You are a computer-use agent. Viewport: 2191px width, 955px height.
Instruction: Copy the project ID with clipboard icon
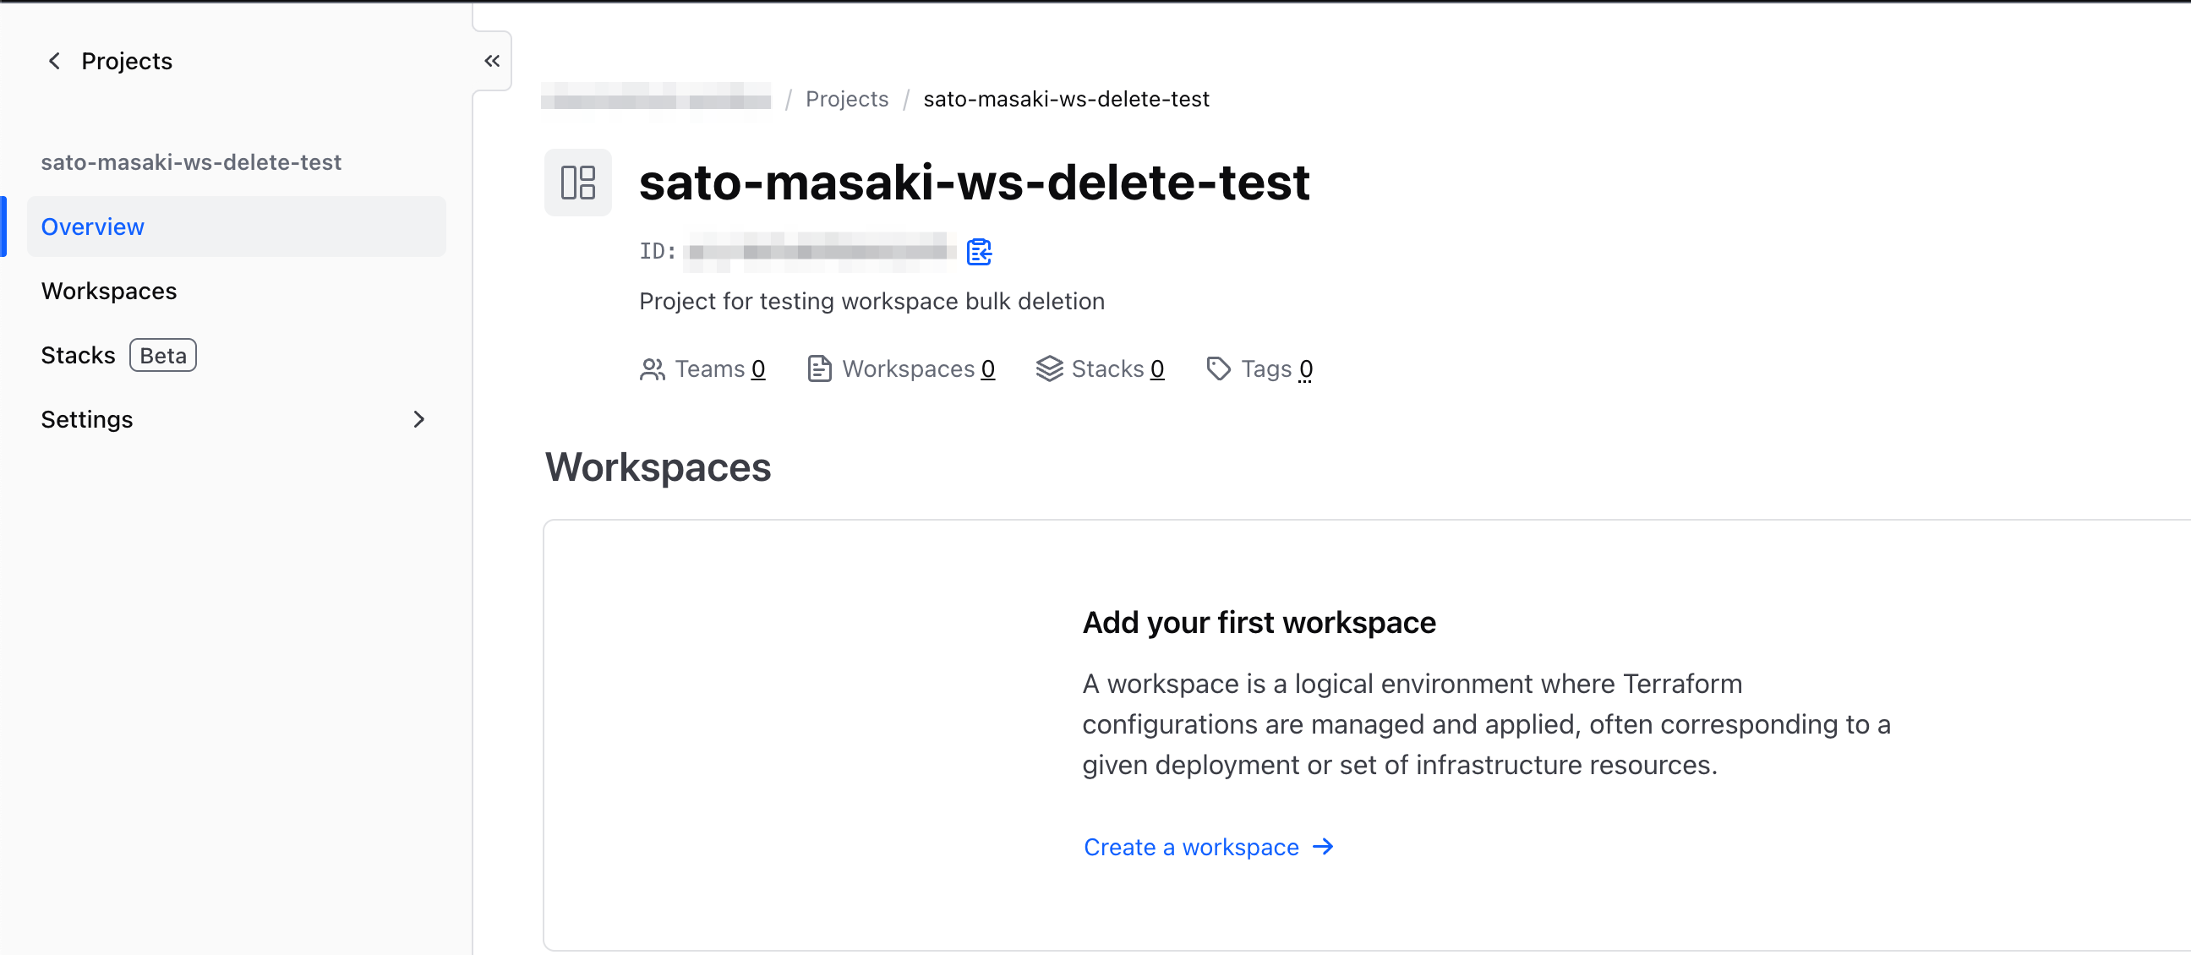click(x=979, y=251)
